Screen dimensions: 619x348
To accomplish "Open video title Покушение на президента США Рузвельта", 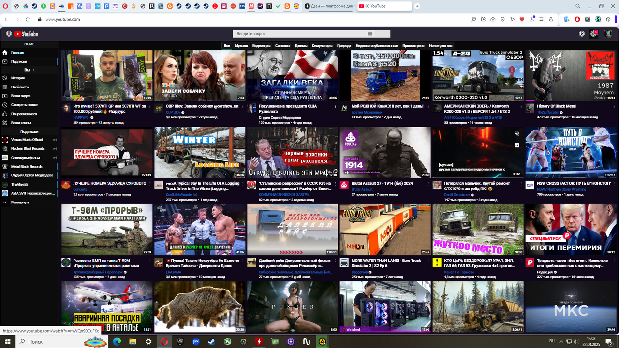I will click(x=288, y=109).
